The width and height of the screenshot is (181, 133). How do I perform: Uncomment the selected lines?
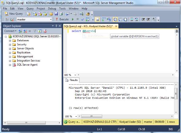coord(137,19)
